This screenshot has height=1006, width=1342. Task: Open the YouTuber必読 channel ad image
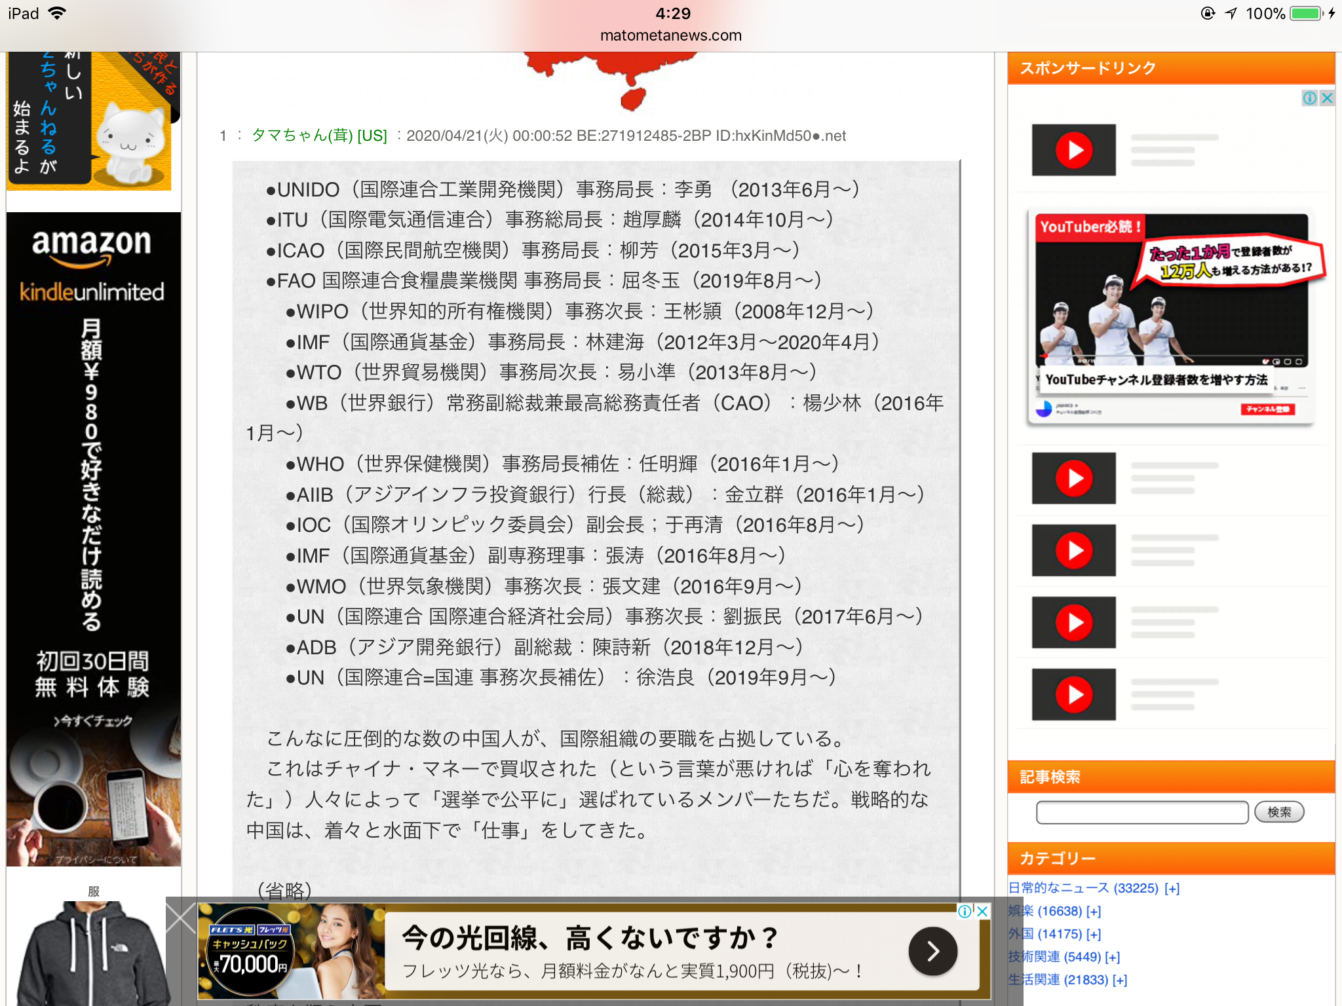point(1171,318)
